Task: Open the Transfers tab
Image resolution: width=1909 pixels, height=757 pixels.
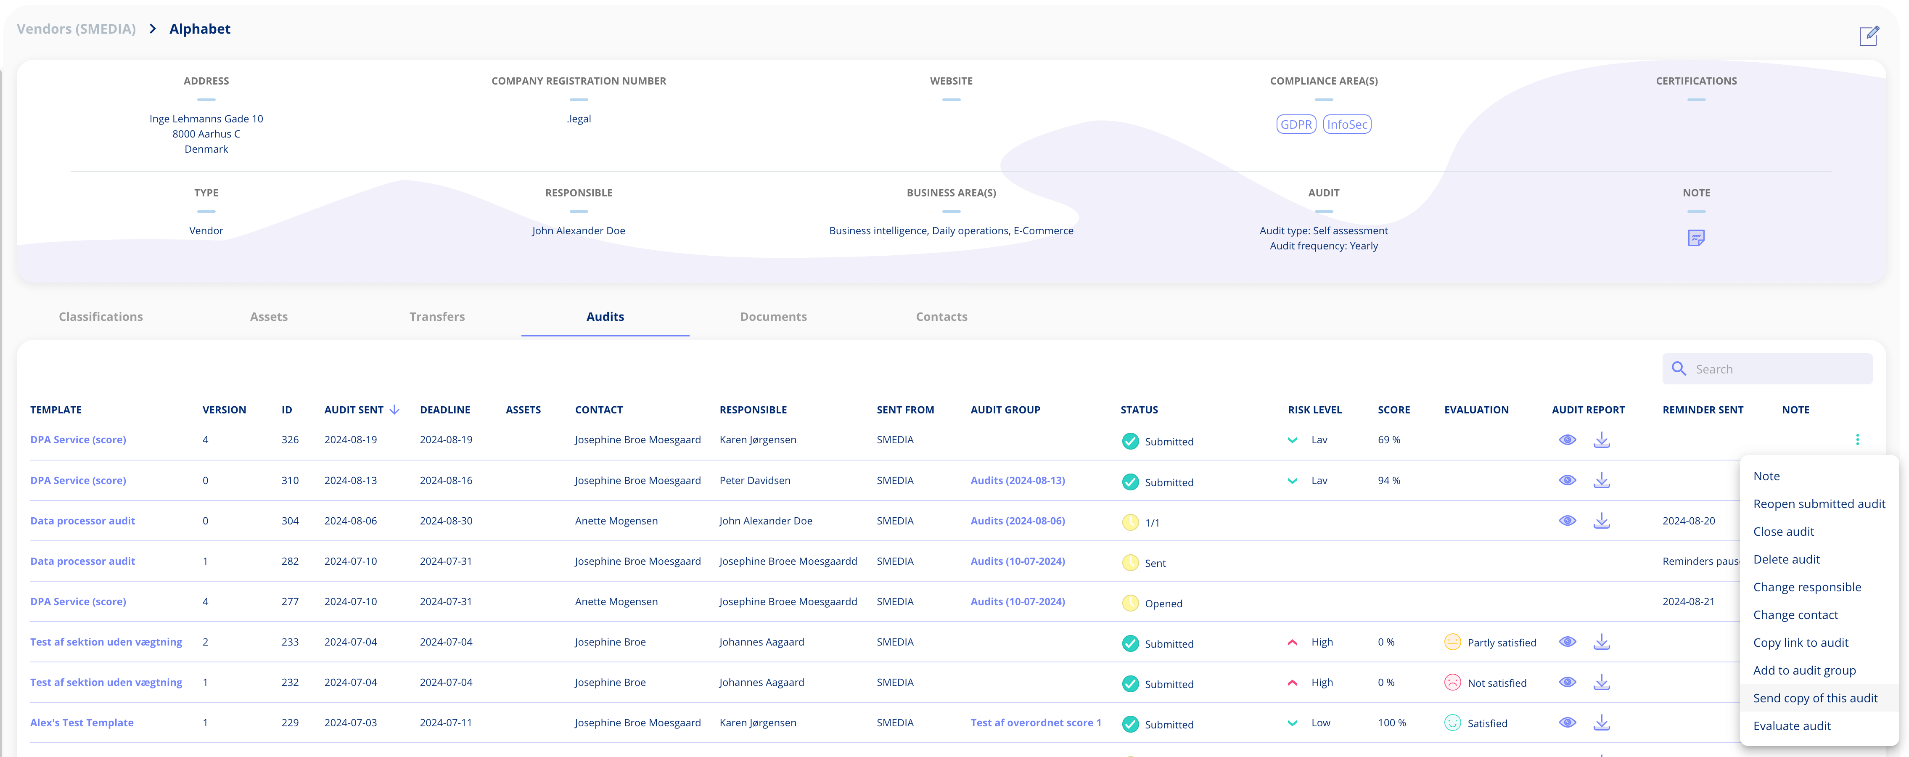Action: coord(437,317)
